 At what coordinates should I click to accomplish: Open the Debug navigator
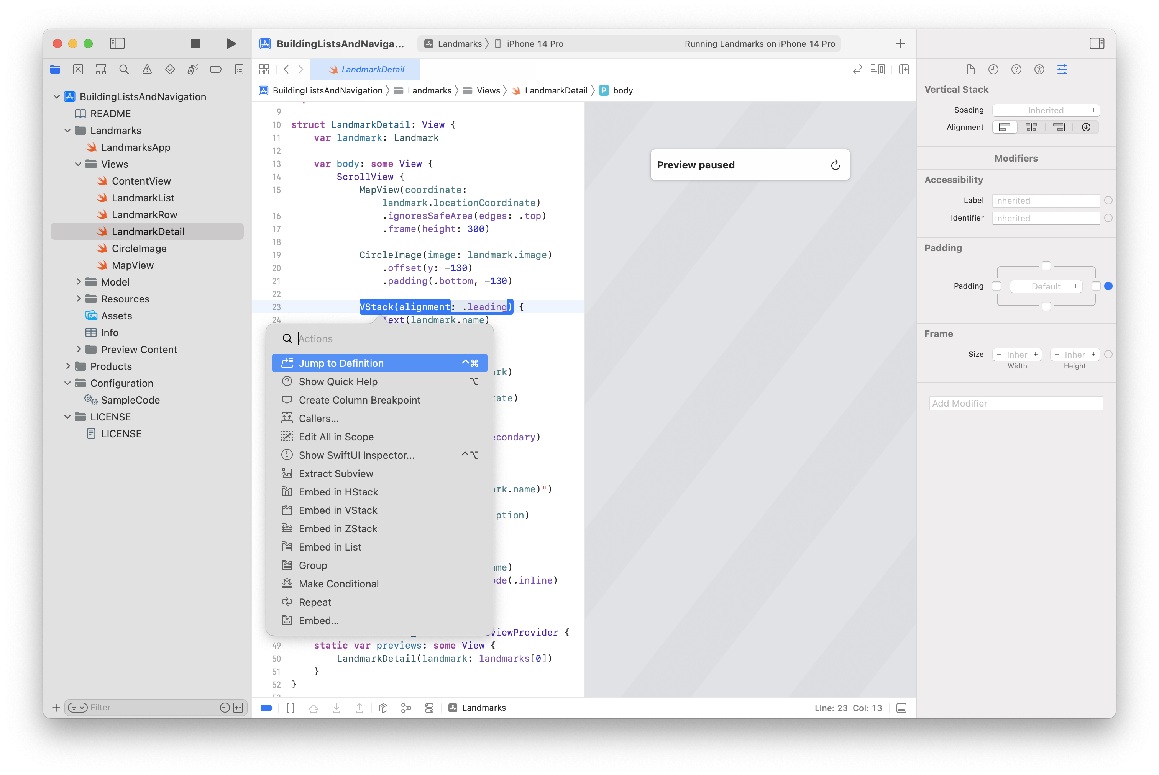tap(193, 69)
